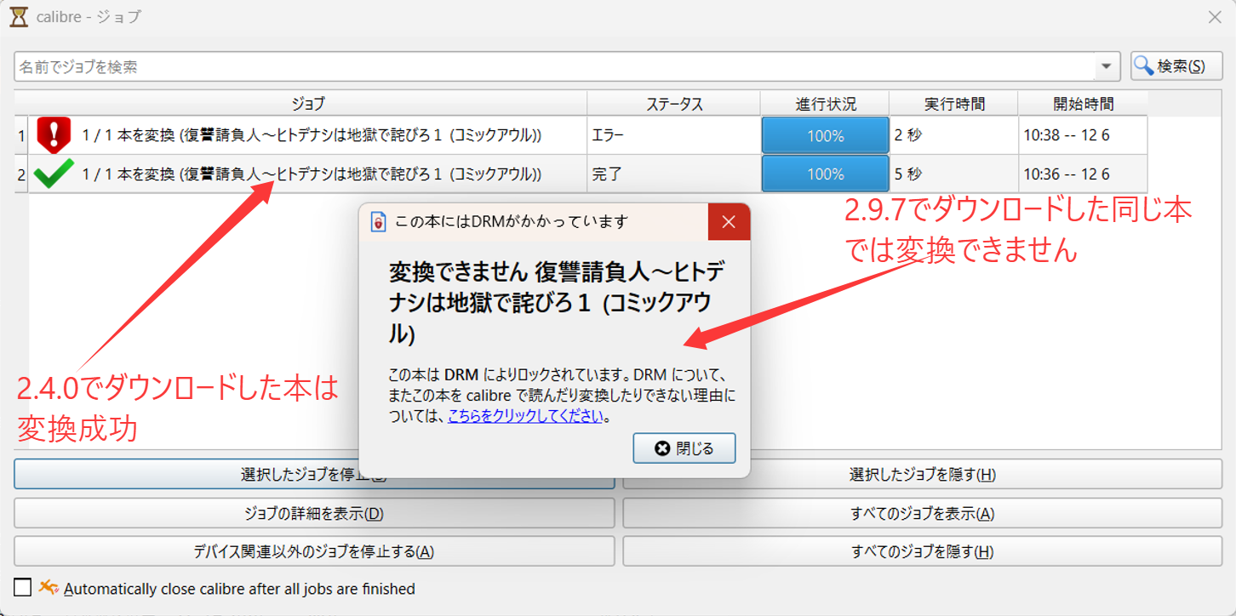Click row header number 1
The width and height of the screenshot is (1236, 616).
(x=21, y=135)
